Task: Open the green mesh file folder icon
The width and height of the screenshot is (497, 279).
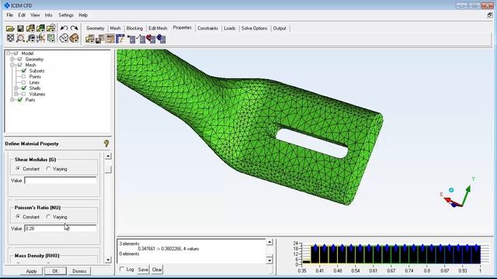Action: [40, 29]
